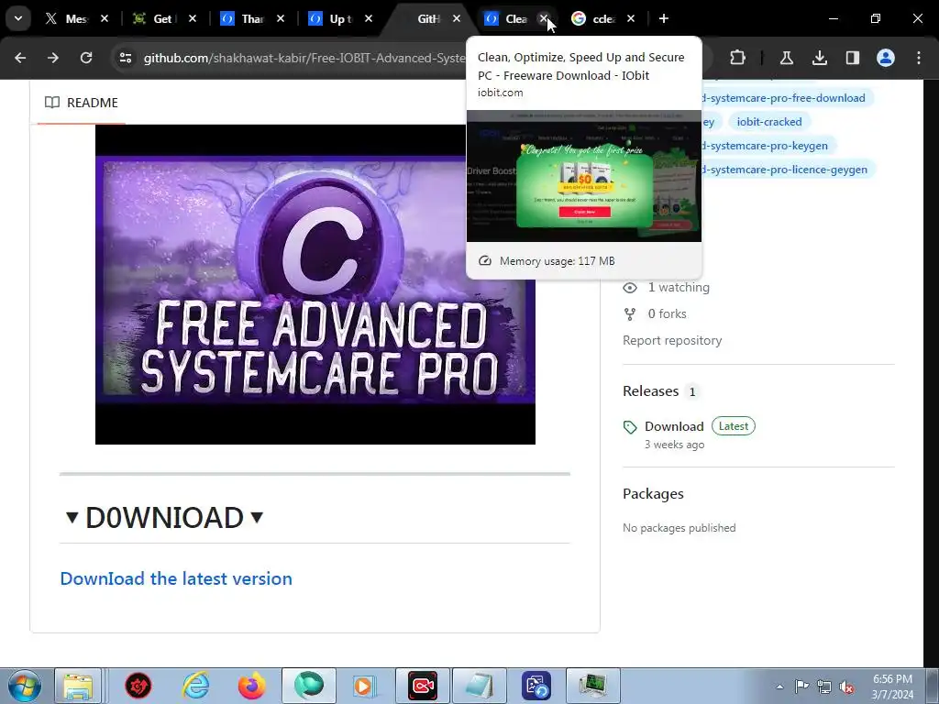The height and width of the screenshot is (704, 939).
Task: Go forward to next page
Action: pos(53,58)
